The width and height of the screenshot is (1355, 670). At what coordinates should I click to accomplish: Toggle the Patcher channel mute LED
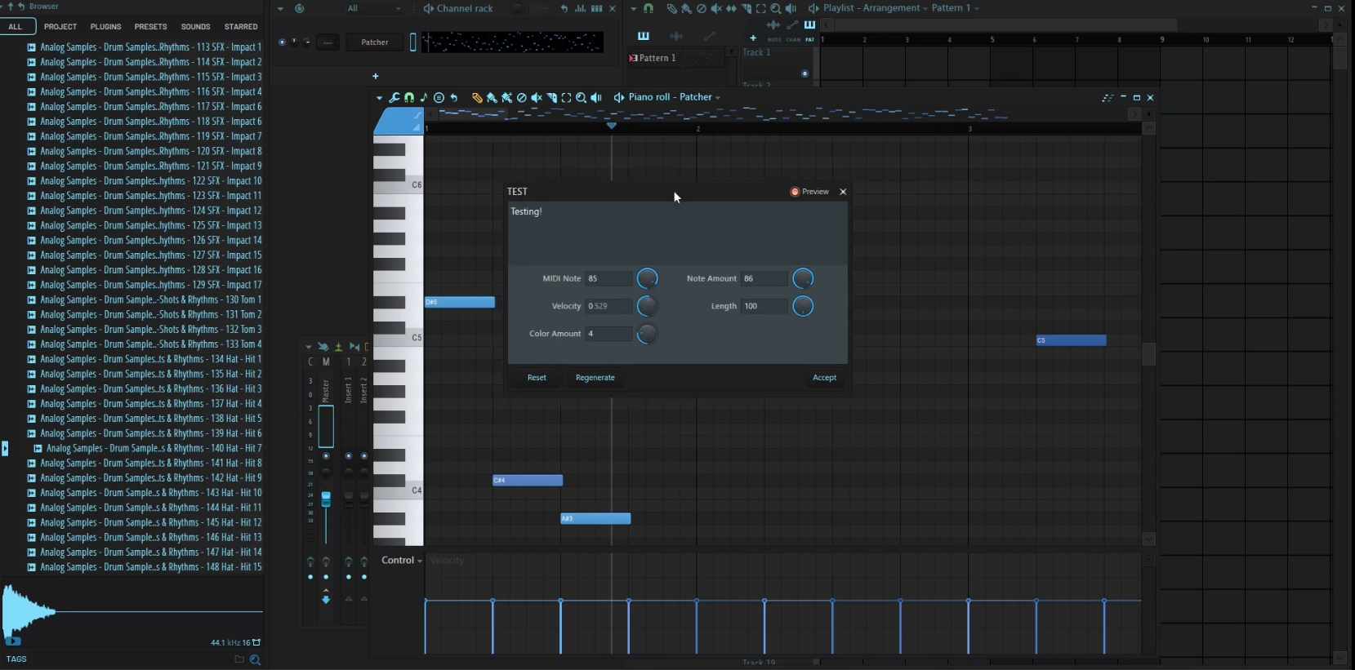(282, 42)
